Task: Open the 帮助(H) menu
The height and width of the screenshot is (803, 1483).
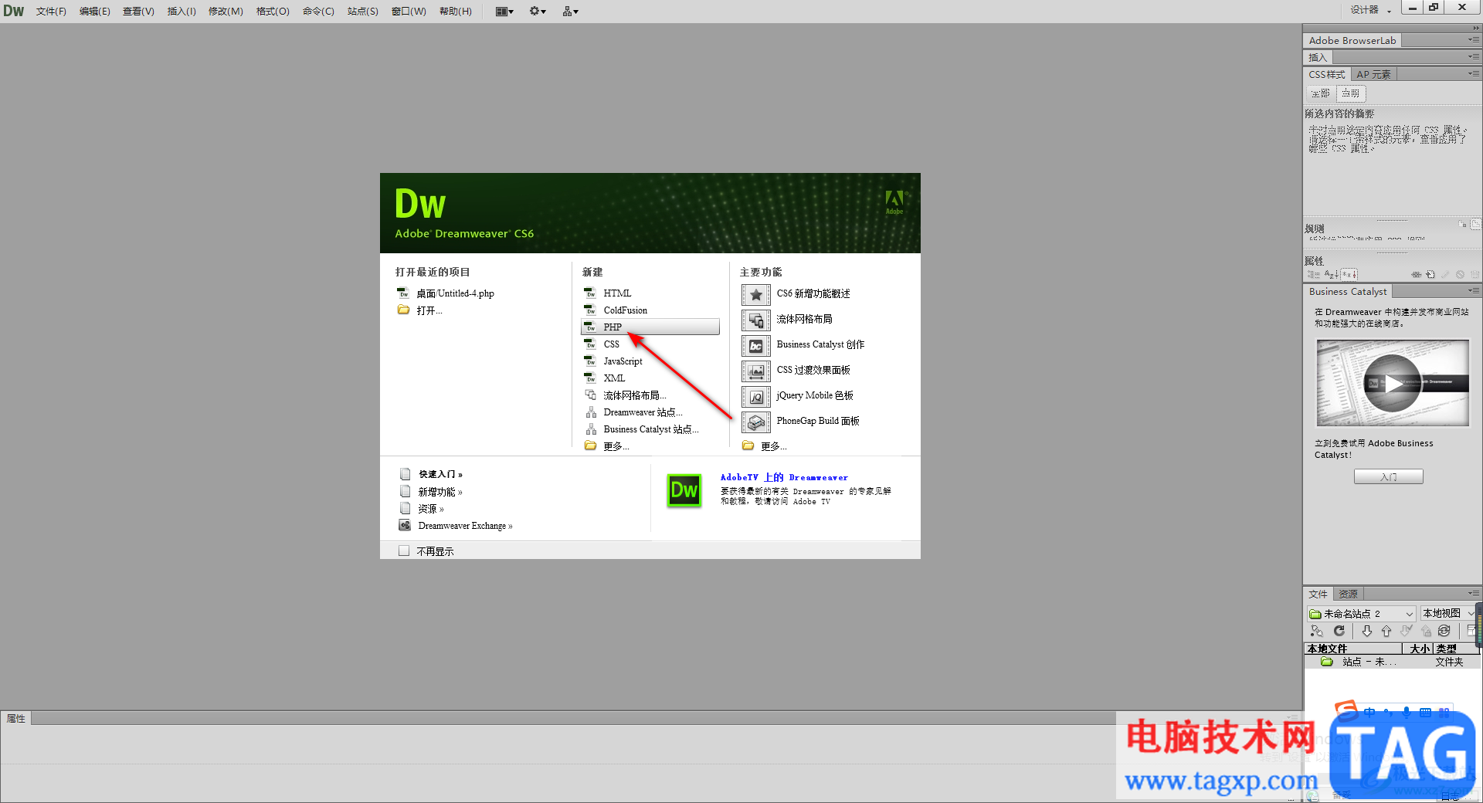Action: [x=455, y=11]
